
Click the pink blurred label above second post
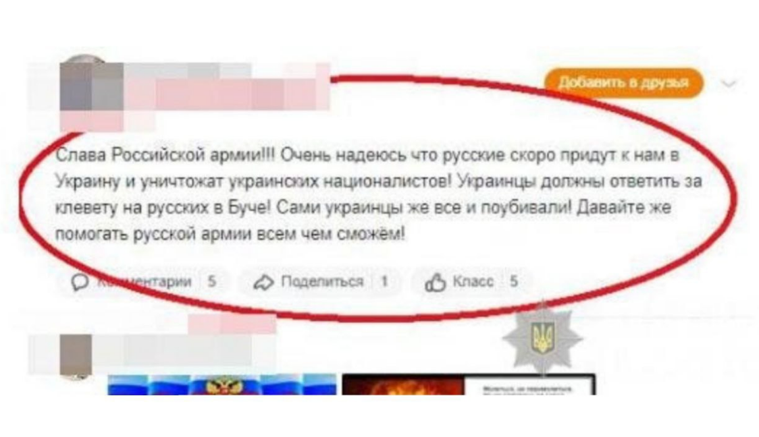click(232, 324)
